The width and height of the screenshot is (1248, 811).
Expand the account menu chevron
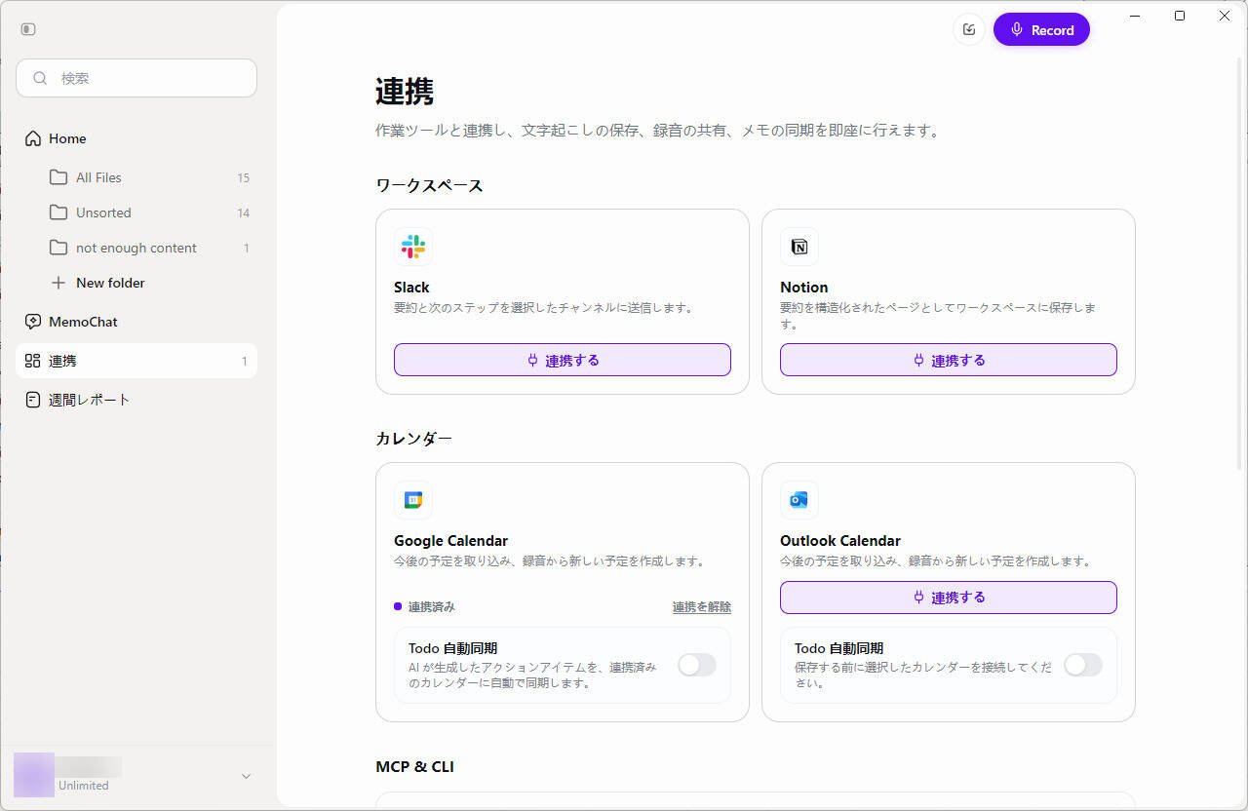(246, 776)
